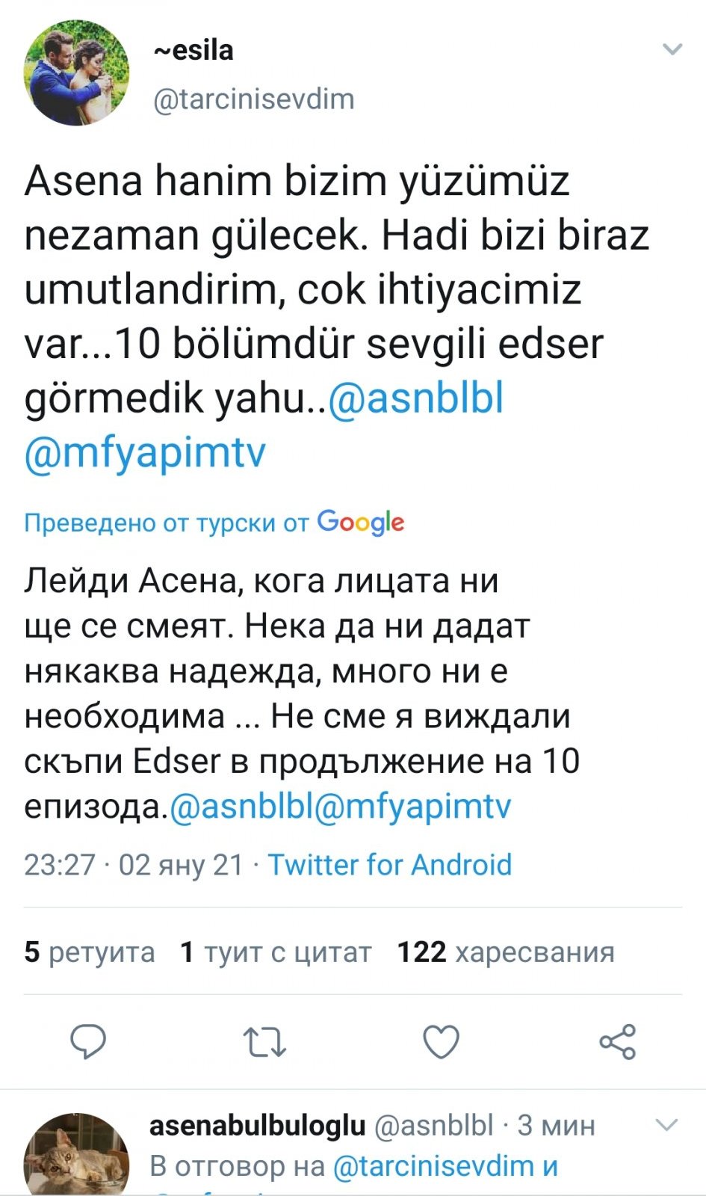
Task: Tap Twitter for Android source link
Action: (x=389, y=865)
